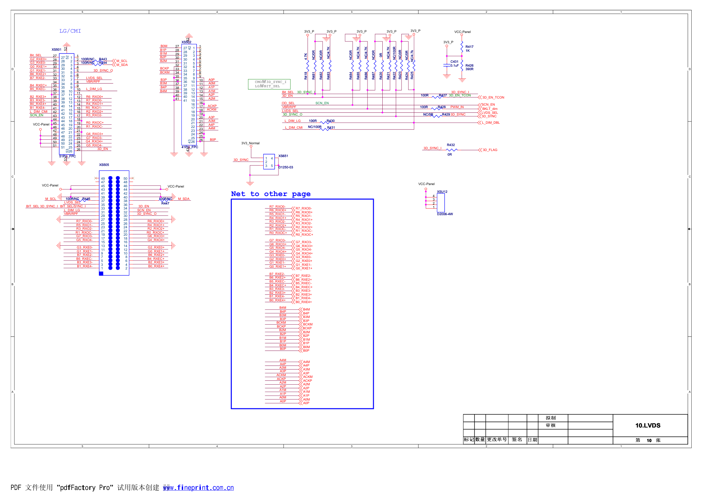Click resistor designator "R426"
This screenshot has height=497, width=703.
tap(469, 66)
